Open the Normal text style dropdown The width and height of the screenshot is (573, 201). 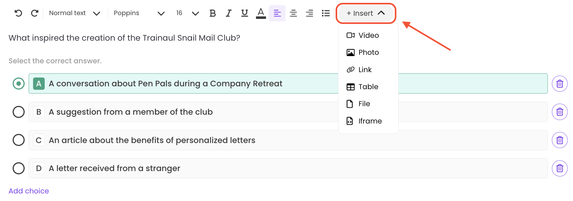(x=75, y=13)
